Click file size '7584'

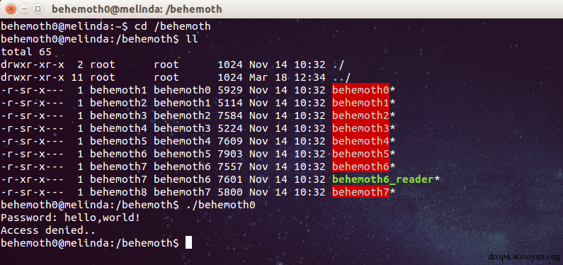click(x=230, y=115)
